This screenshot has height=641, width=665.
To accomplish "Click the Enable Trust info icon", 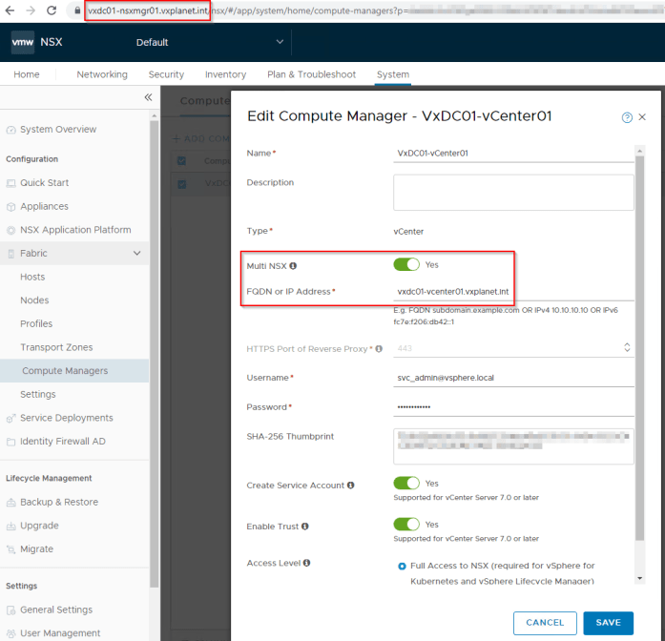I will (305, 527).
